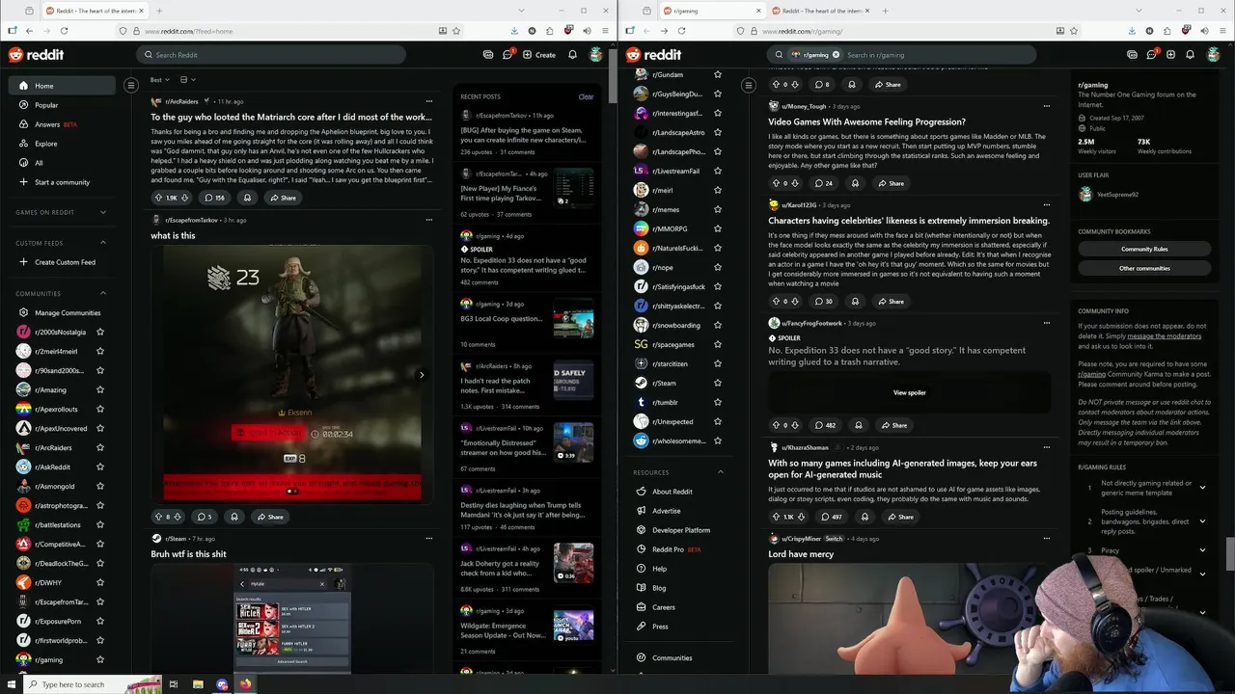Open the user avatar menu in the r/gaming window
This screenshot has width=1235, height=694.
tap(1213, 55)
